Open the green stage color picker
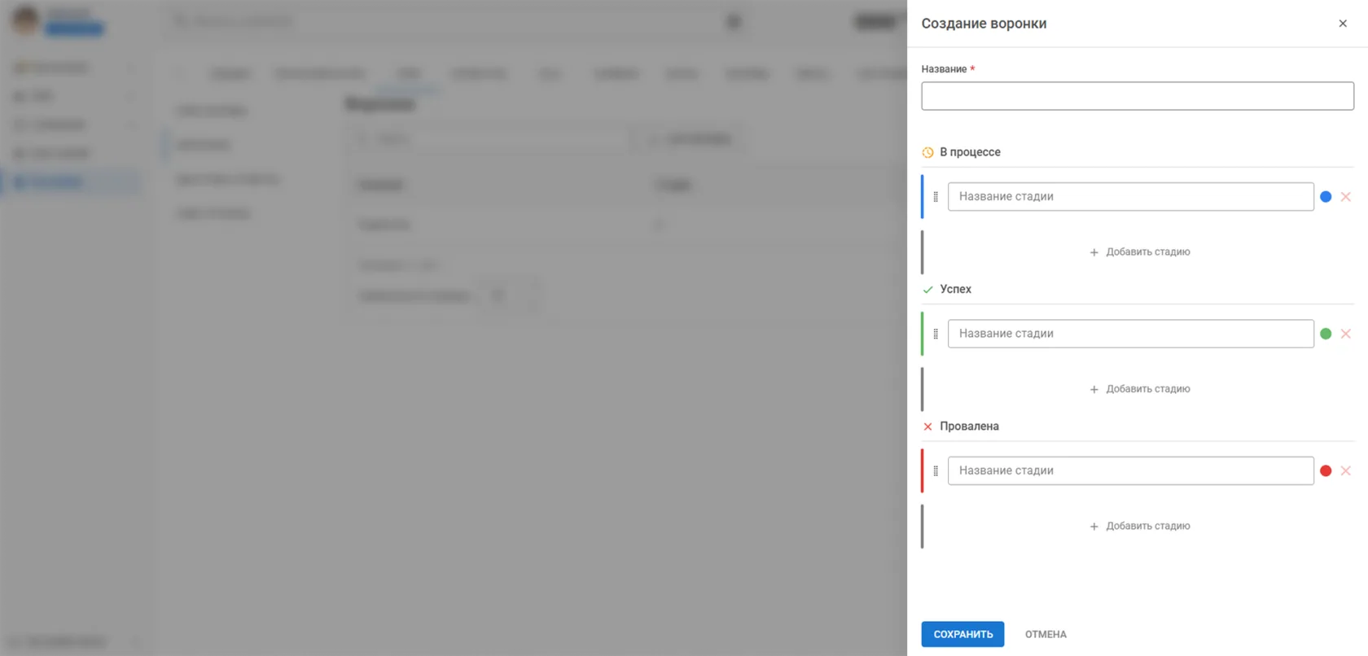 pos(1326,334)
